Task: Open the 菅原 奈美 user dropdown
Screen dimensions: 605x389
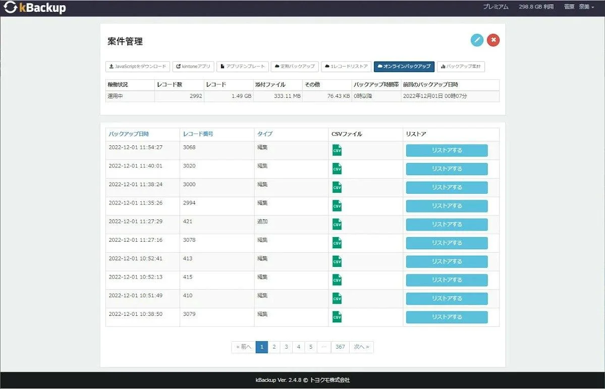Action: click(579, 7)
